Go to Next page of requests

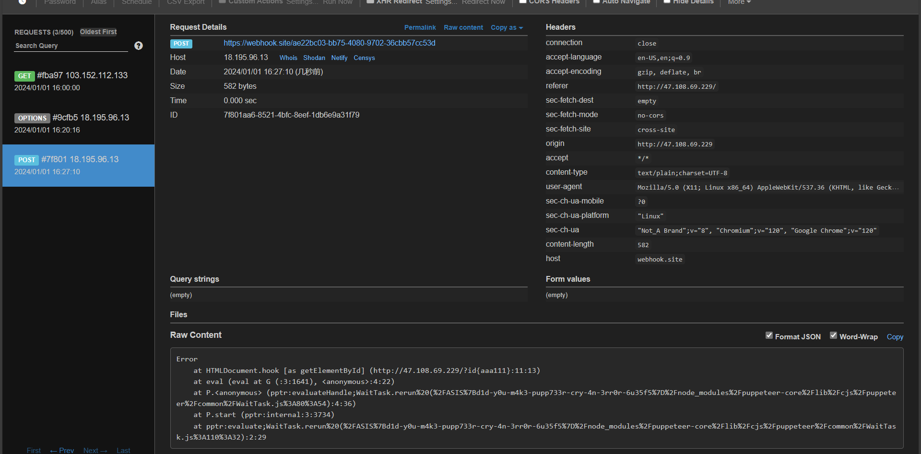(95, 450)
